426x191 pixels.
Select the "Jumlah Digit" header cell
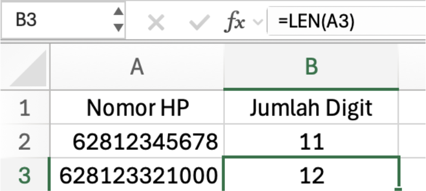pos(311,108)
